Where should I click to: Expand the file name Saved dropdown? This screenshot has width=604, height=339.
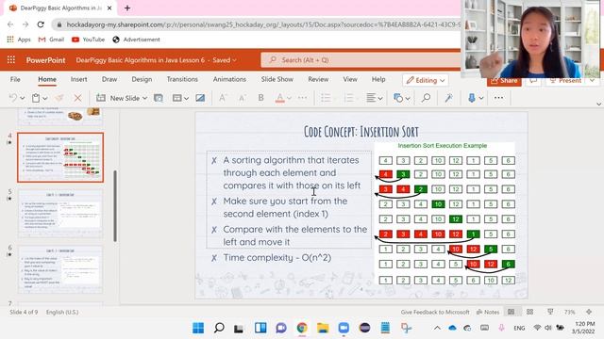coord(234,60)
